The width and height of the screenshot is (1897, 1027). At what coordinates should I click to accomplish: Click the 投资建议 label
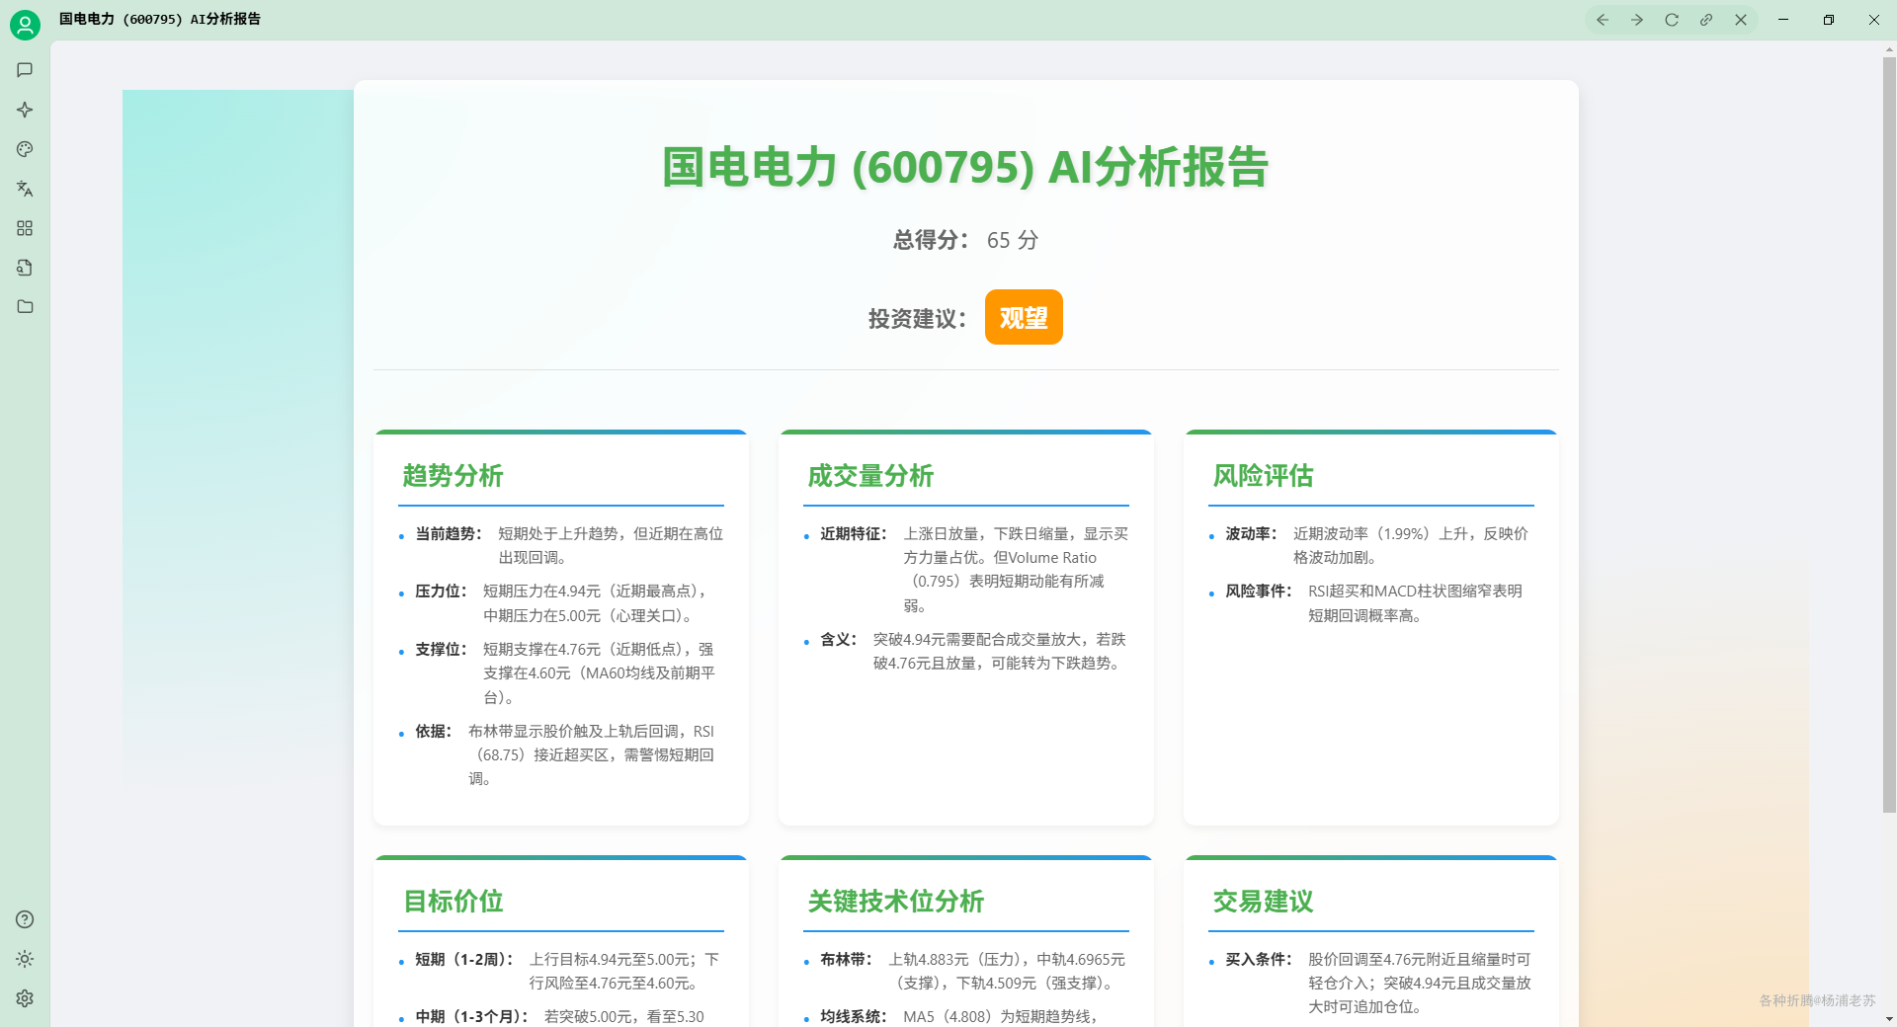click(x=918, y=318)
